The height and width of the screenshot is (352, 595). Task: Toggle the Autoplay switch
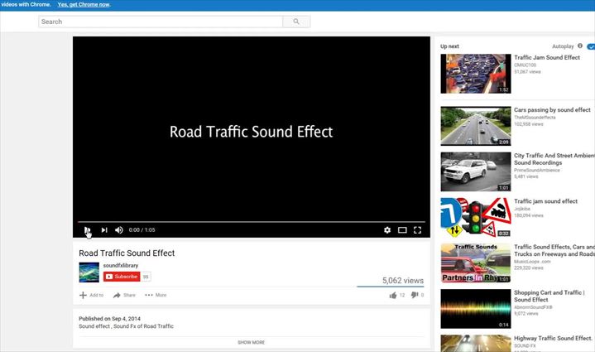[x=590, y=46]
